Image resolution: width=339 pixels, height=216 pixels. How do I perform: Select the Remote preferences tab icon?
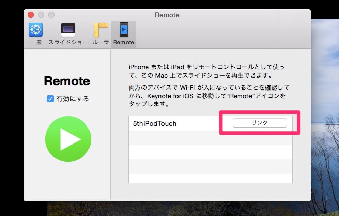123,33
